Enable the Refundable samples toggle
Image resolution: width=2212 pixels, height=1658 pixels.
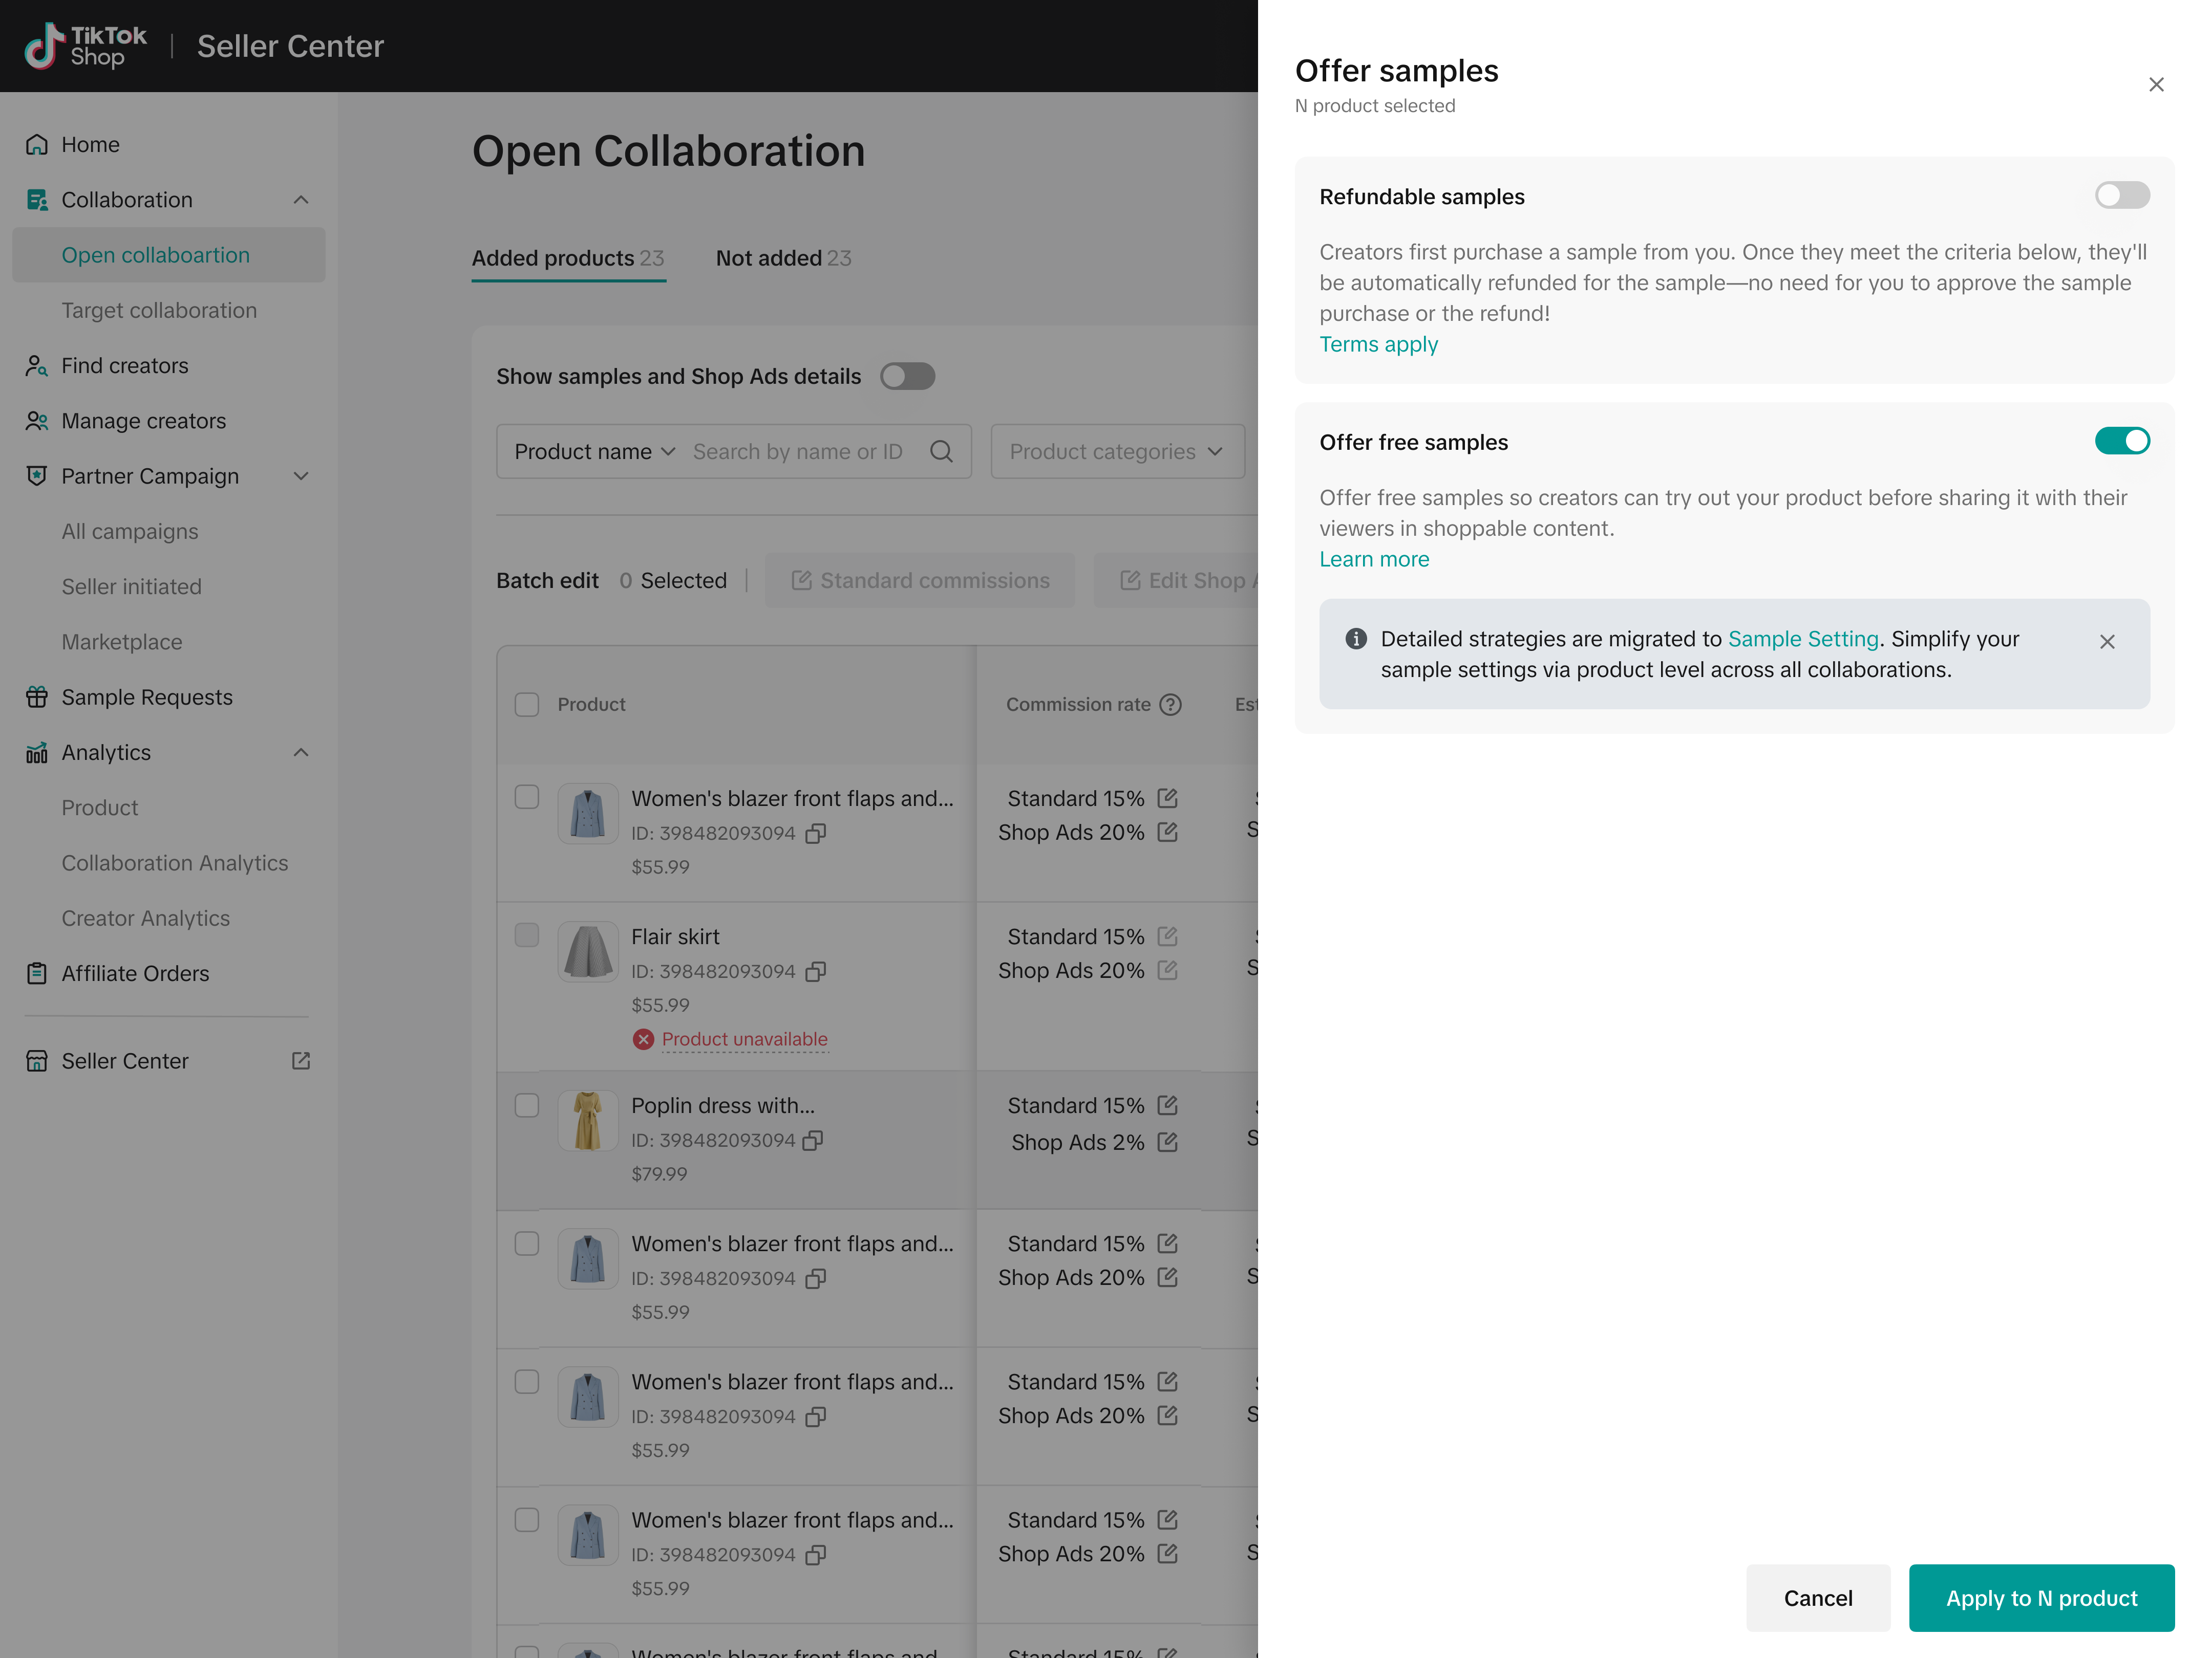[x=2122, y=195]
